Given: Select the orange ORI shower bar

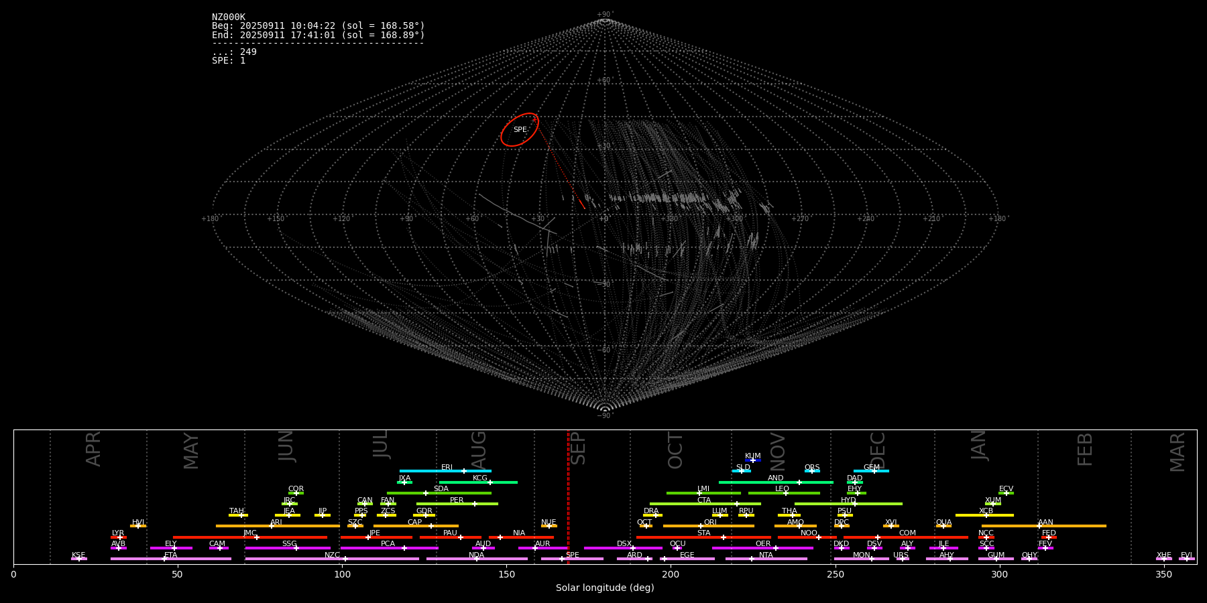Looking at the screenshot, I should coord(709,526).
